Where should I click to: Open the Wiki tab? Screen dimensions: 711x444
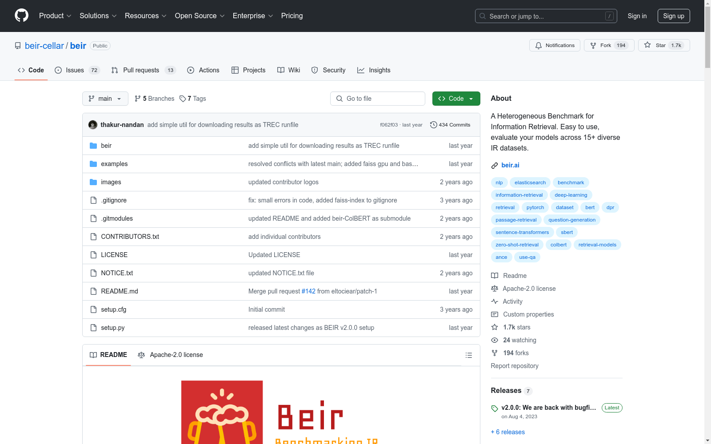(x=288, y=70)
